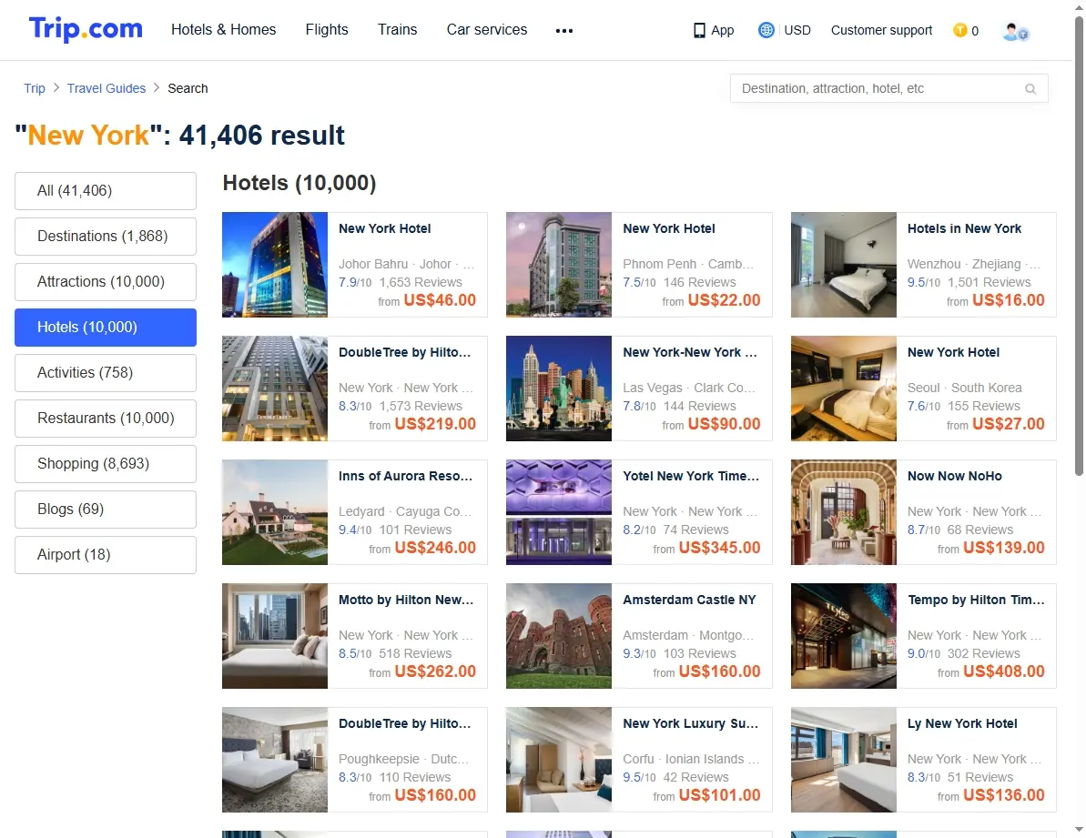The width and height of the screenshot is (1086, 838).
Task: Open Customer support
Action: tap(882, 30)
